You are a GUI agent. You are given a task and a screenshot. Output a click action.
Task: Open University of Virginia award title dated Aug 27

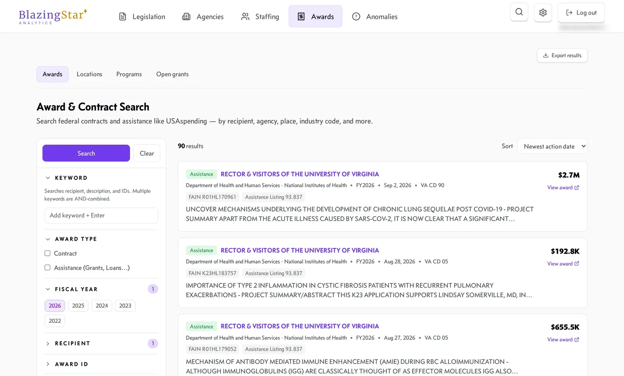[300, 326]
